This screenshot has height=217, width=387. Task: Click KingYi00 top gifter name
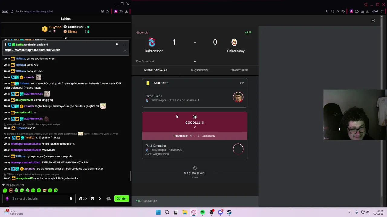point(55,27)
